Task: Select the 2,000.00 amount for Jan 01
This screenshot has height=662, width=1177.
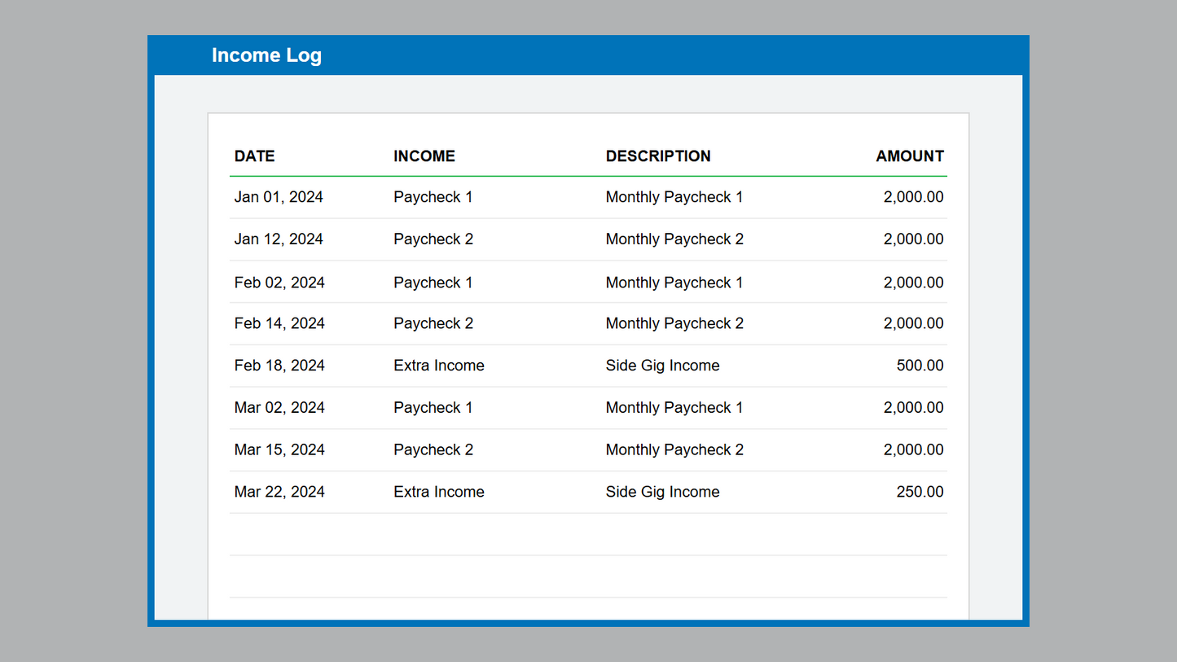Action: click(914, 197)
